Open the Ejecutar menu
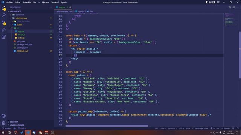This screenshot has width=241, height=135. click(46, 2)
